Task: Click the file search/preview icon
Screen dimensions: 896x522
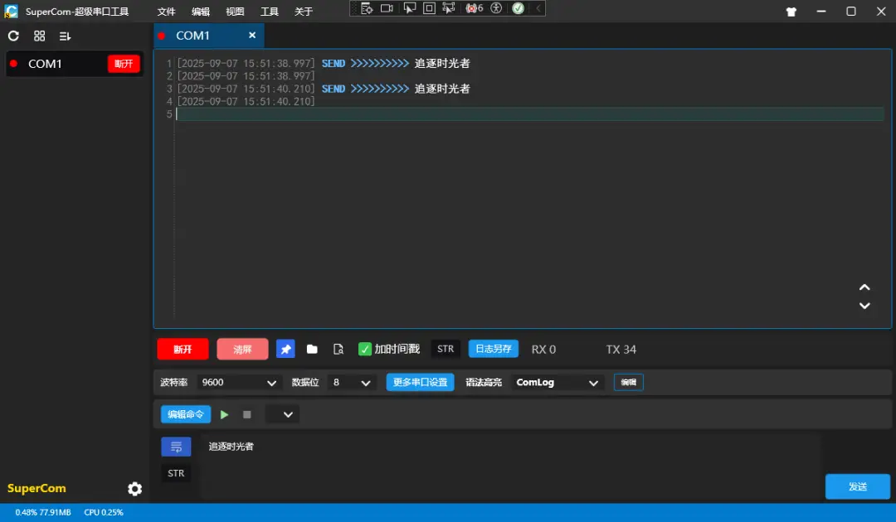Action: click(338, 349)
